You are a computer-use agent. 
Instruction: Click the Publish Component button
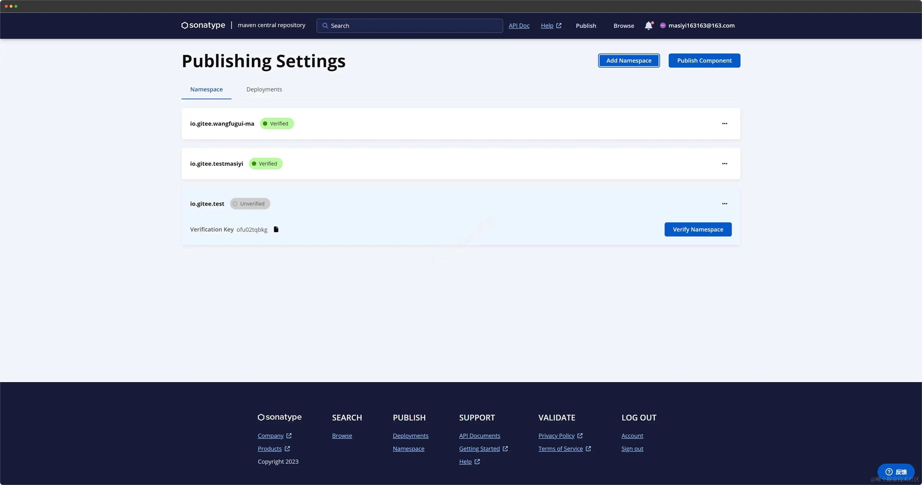[704, 61]
